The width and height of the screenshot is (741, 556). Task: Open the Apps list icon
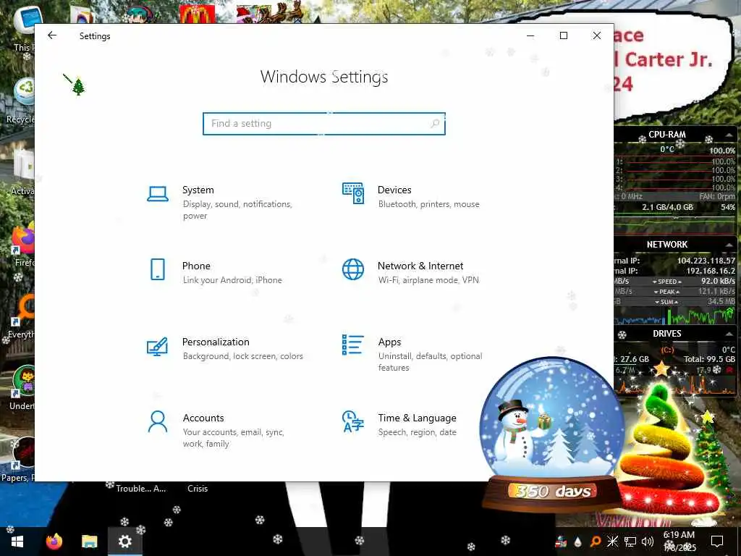(352, 345)
